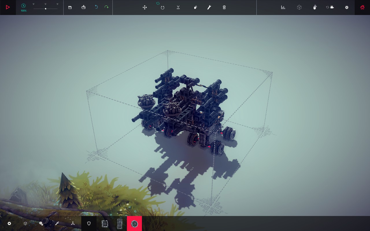Viewport: 370px width, 231px height.
Task: Select the rotate tool
Action: [162, 8]
